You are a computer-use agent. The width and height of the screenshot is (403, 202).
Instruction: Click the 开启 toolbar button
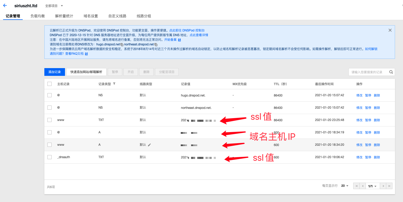click(x=131, y=72)
